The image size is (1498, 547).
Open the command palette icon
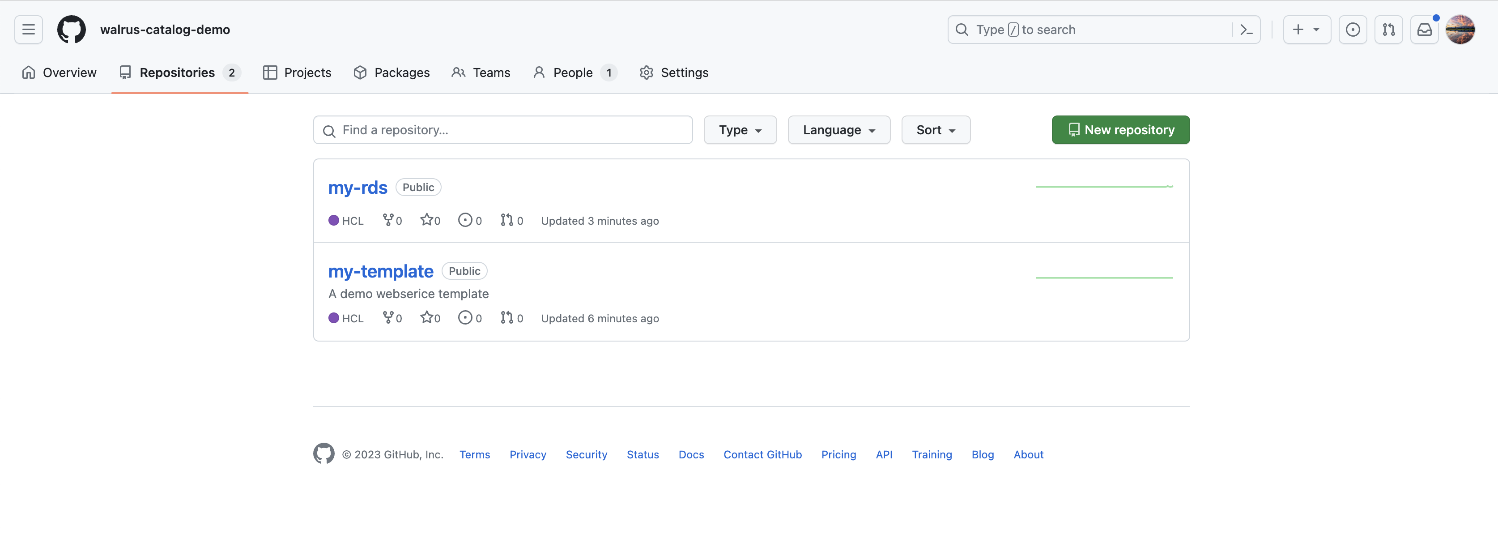click(1246, 30)
